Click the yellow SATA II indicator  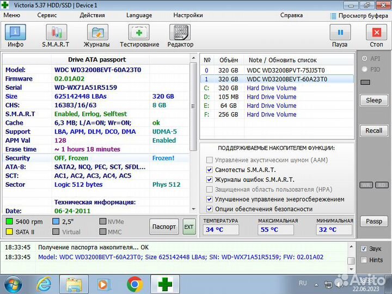[x=9, y=231]
